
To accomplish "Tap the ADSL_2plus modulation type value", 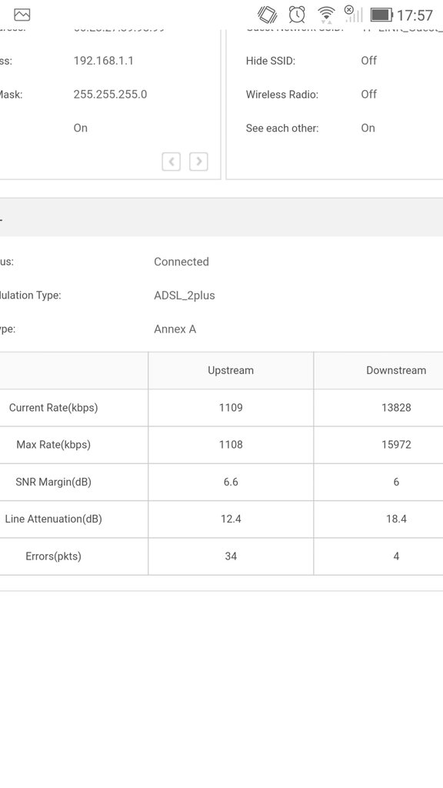I will click(x=185, y=295).
